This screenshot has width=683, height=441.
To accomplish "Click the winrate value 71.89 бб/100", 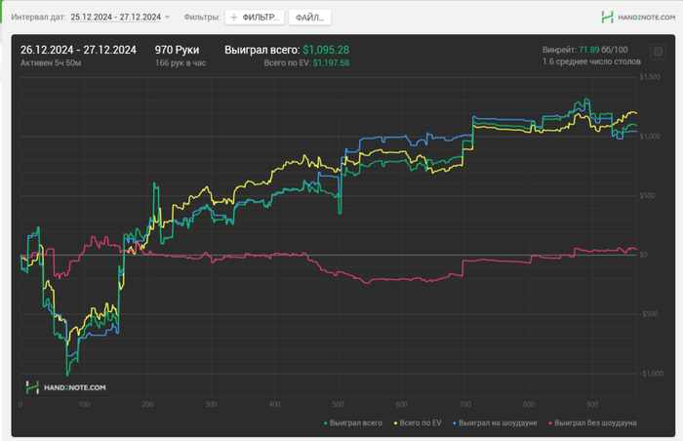I will click(x=603, y=50).
